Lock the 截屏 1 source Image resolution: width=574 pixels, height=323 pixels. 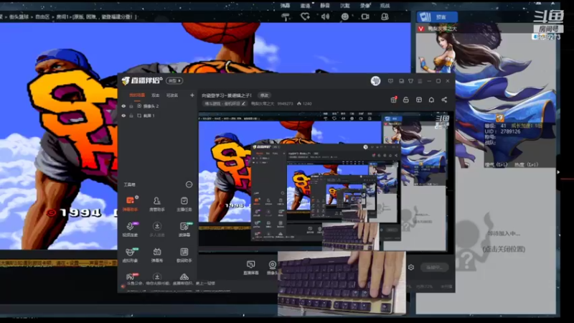(x=131, y=116)
